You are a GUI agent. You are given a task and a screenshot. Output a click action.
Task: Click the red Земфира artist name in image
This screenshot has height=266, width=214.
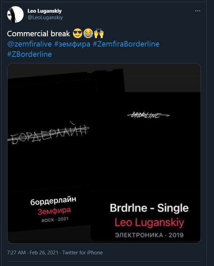point(54,211)
